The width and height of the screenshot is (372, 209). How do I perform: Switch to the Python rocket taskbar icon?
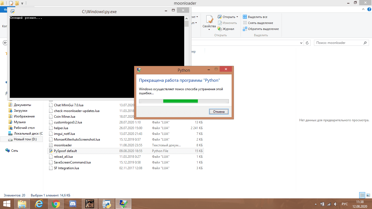107,204
